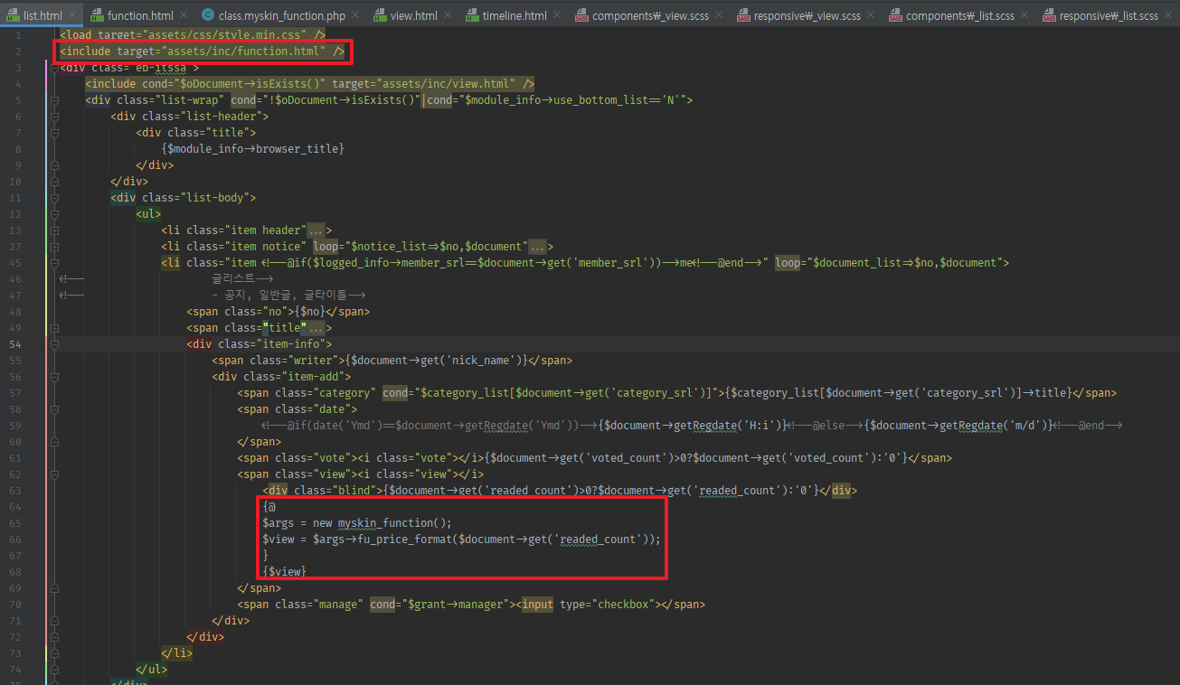Close the list.html tab

(x=71, y=15)
